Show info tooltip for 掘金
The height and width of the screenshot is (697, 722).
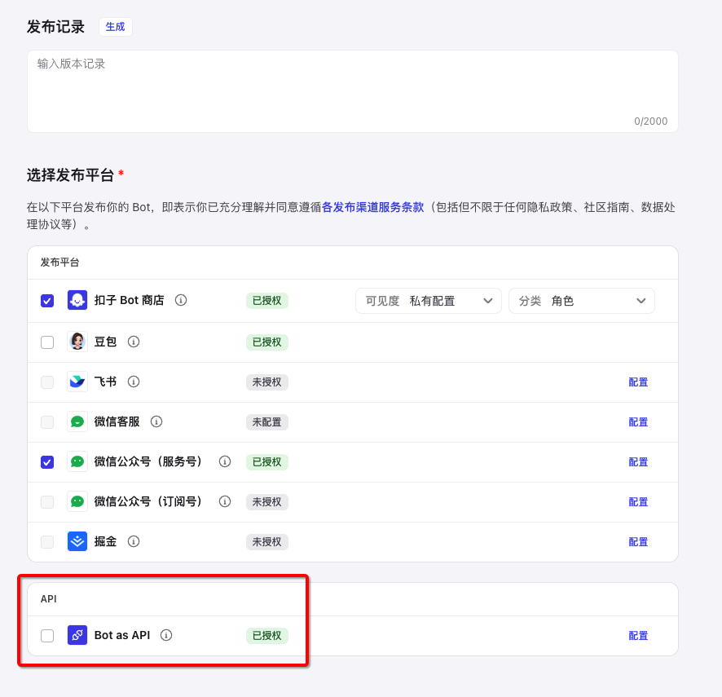coord(134,542)
